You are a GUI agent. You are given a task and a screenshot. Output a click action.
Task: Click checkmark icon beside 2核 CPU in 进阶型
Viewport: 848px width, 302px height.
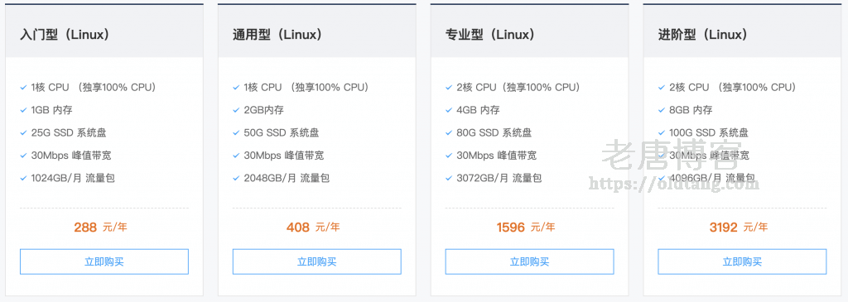click(661, 88)
